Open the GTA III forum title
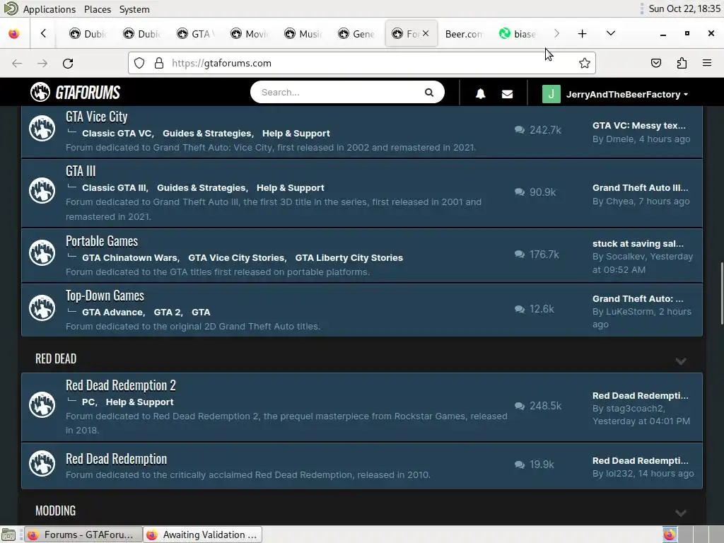The height and width of the screenshot is (543, 724). (81, 171)
